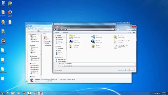Click the volume speaker icon in system tray

pos(159,93)
